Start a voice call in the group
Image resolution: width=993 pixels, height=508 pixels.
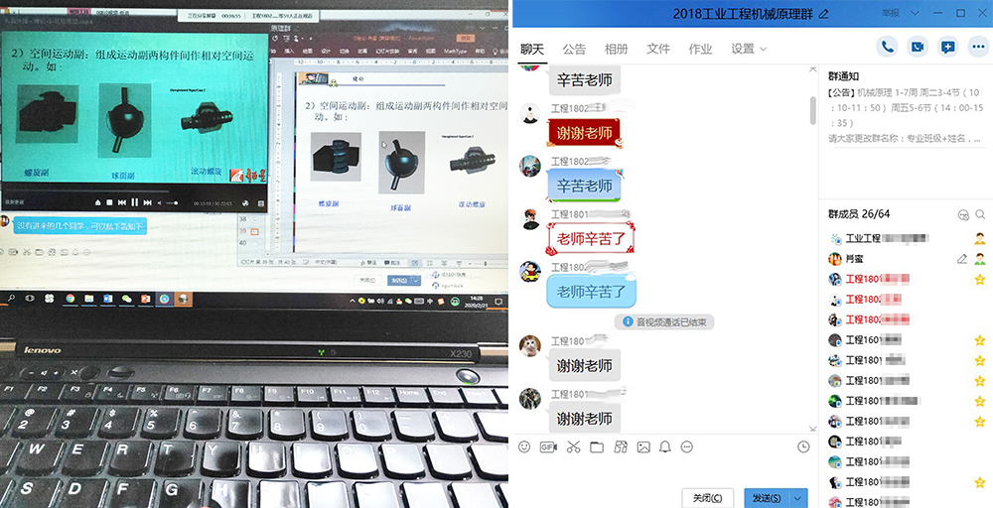click(887, 47)
